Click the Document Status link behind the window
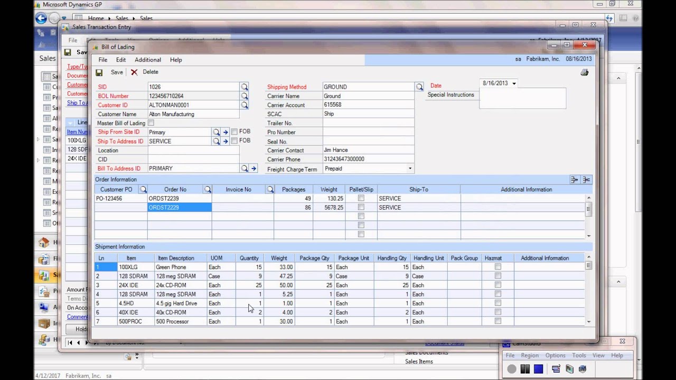This screenshot has width=676, height=380. pos(445,343)
